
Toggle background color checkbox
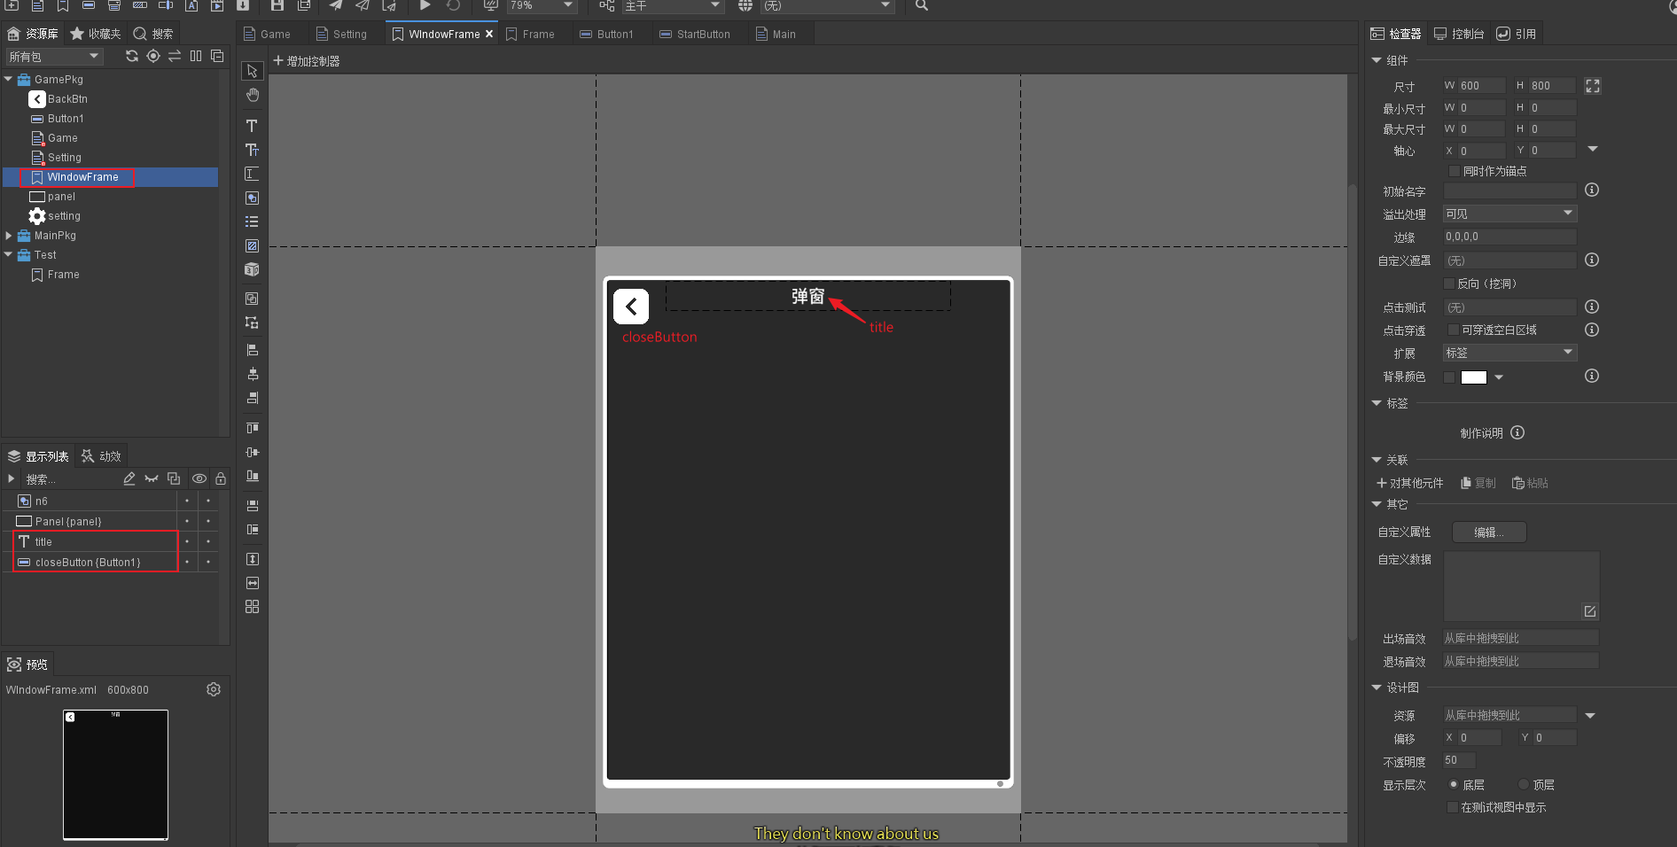tap(1449, 377)
